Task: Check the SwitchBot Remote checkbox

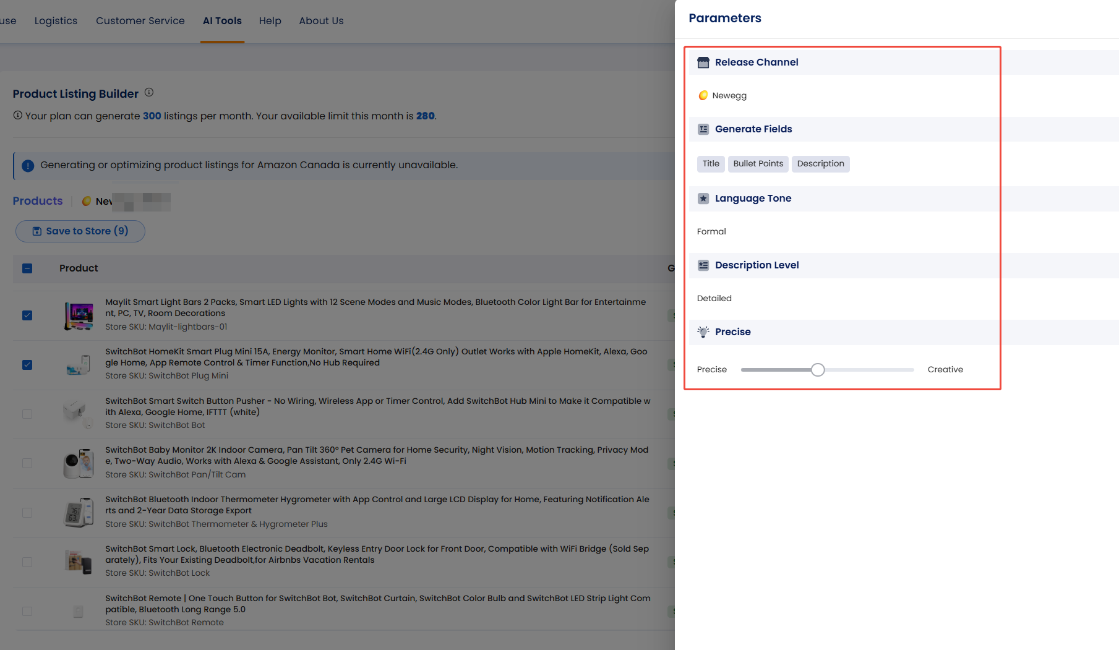Action: (27, 611)
